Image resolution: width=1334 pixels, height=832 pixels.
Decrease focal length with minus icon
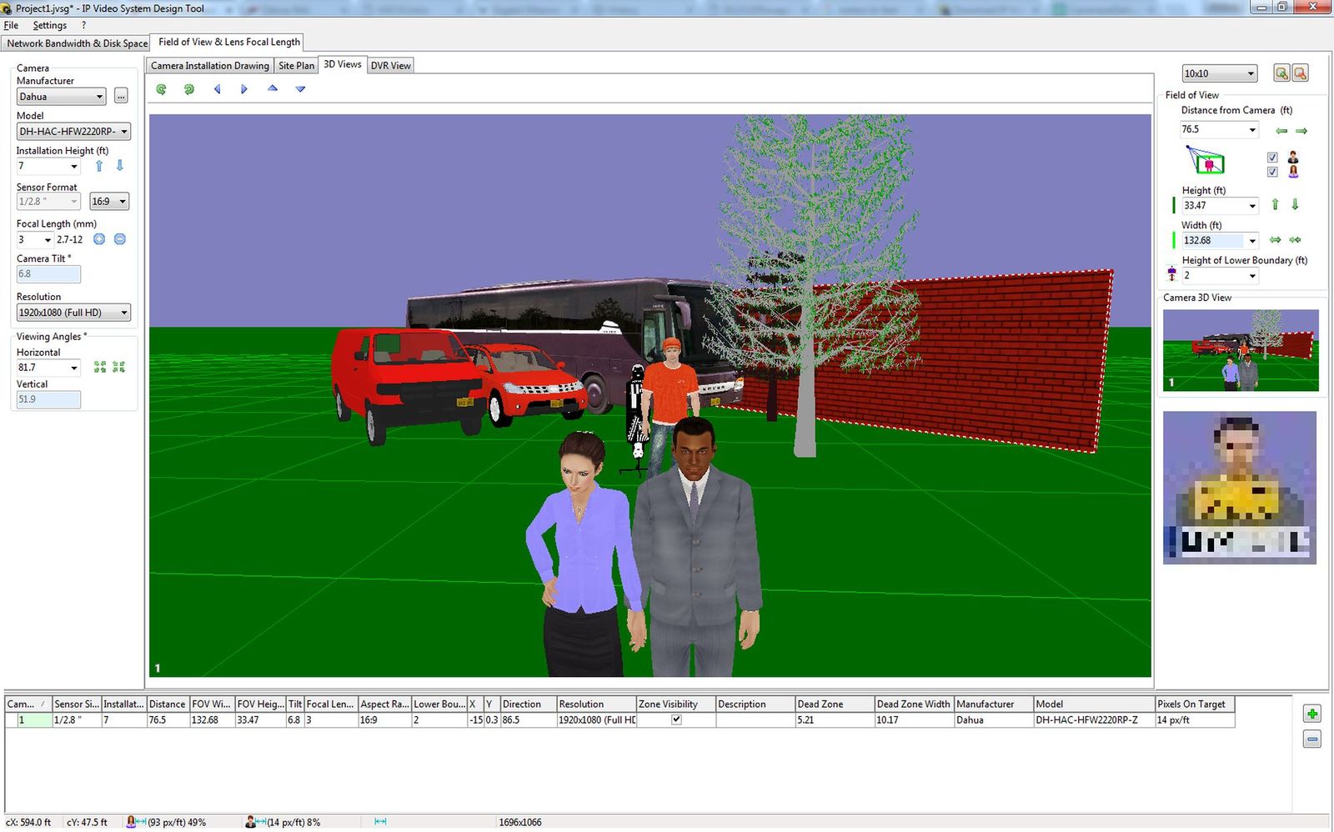pos(120,239)
